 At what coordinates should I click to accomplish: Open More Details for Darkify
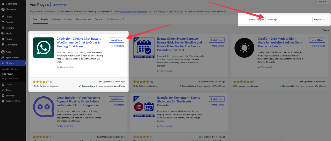click(319, 46)
